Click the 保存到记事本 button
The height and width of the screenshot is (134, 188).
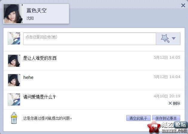[x=166, y=118]
